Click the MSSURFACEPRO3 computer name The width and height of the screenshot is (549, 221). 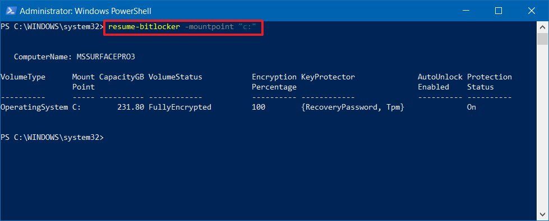point(105,57)
